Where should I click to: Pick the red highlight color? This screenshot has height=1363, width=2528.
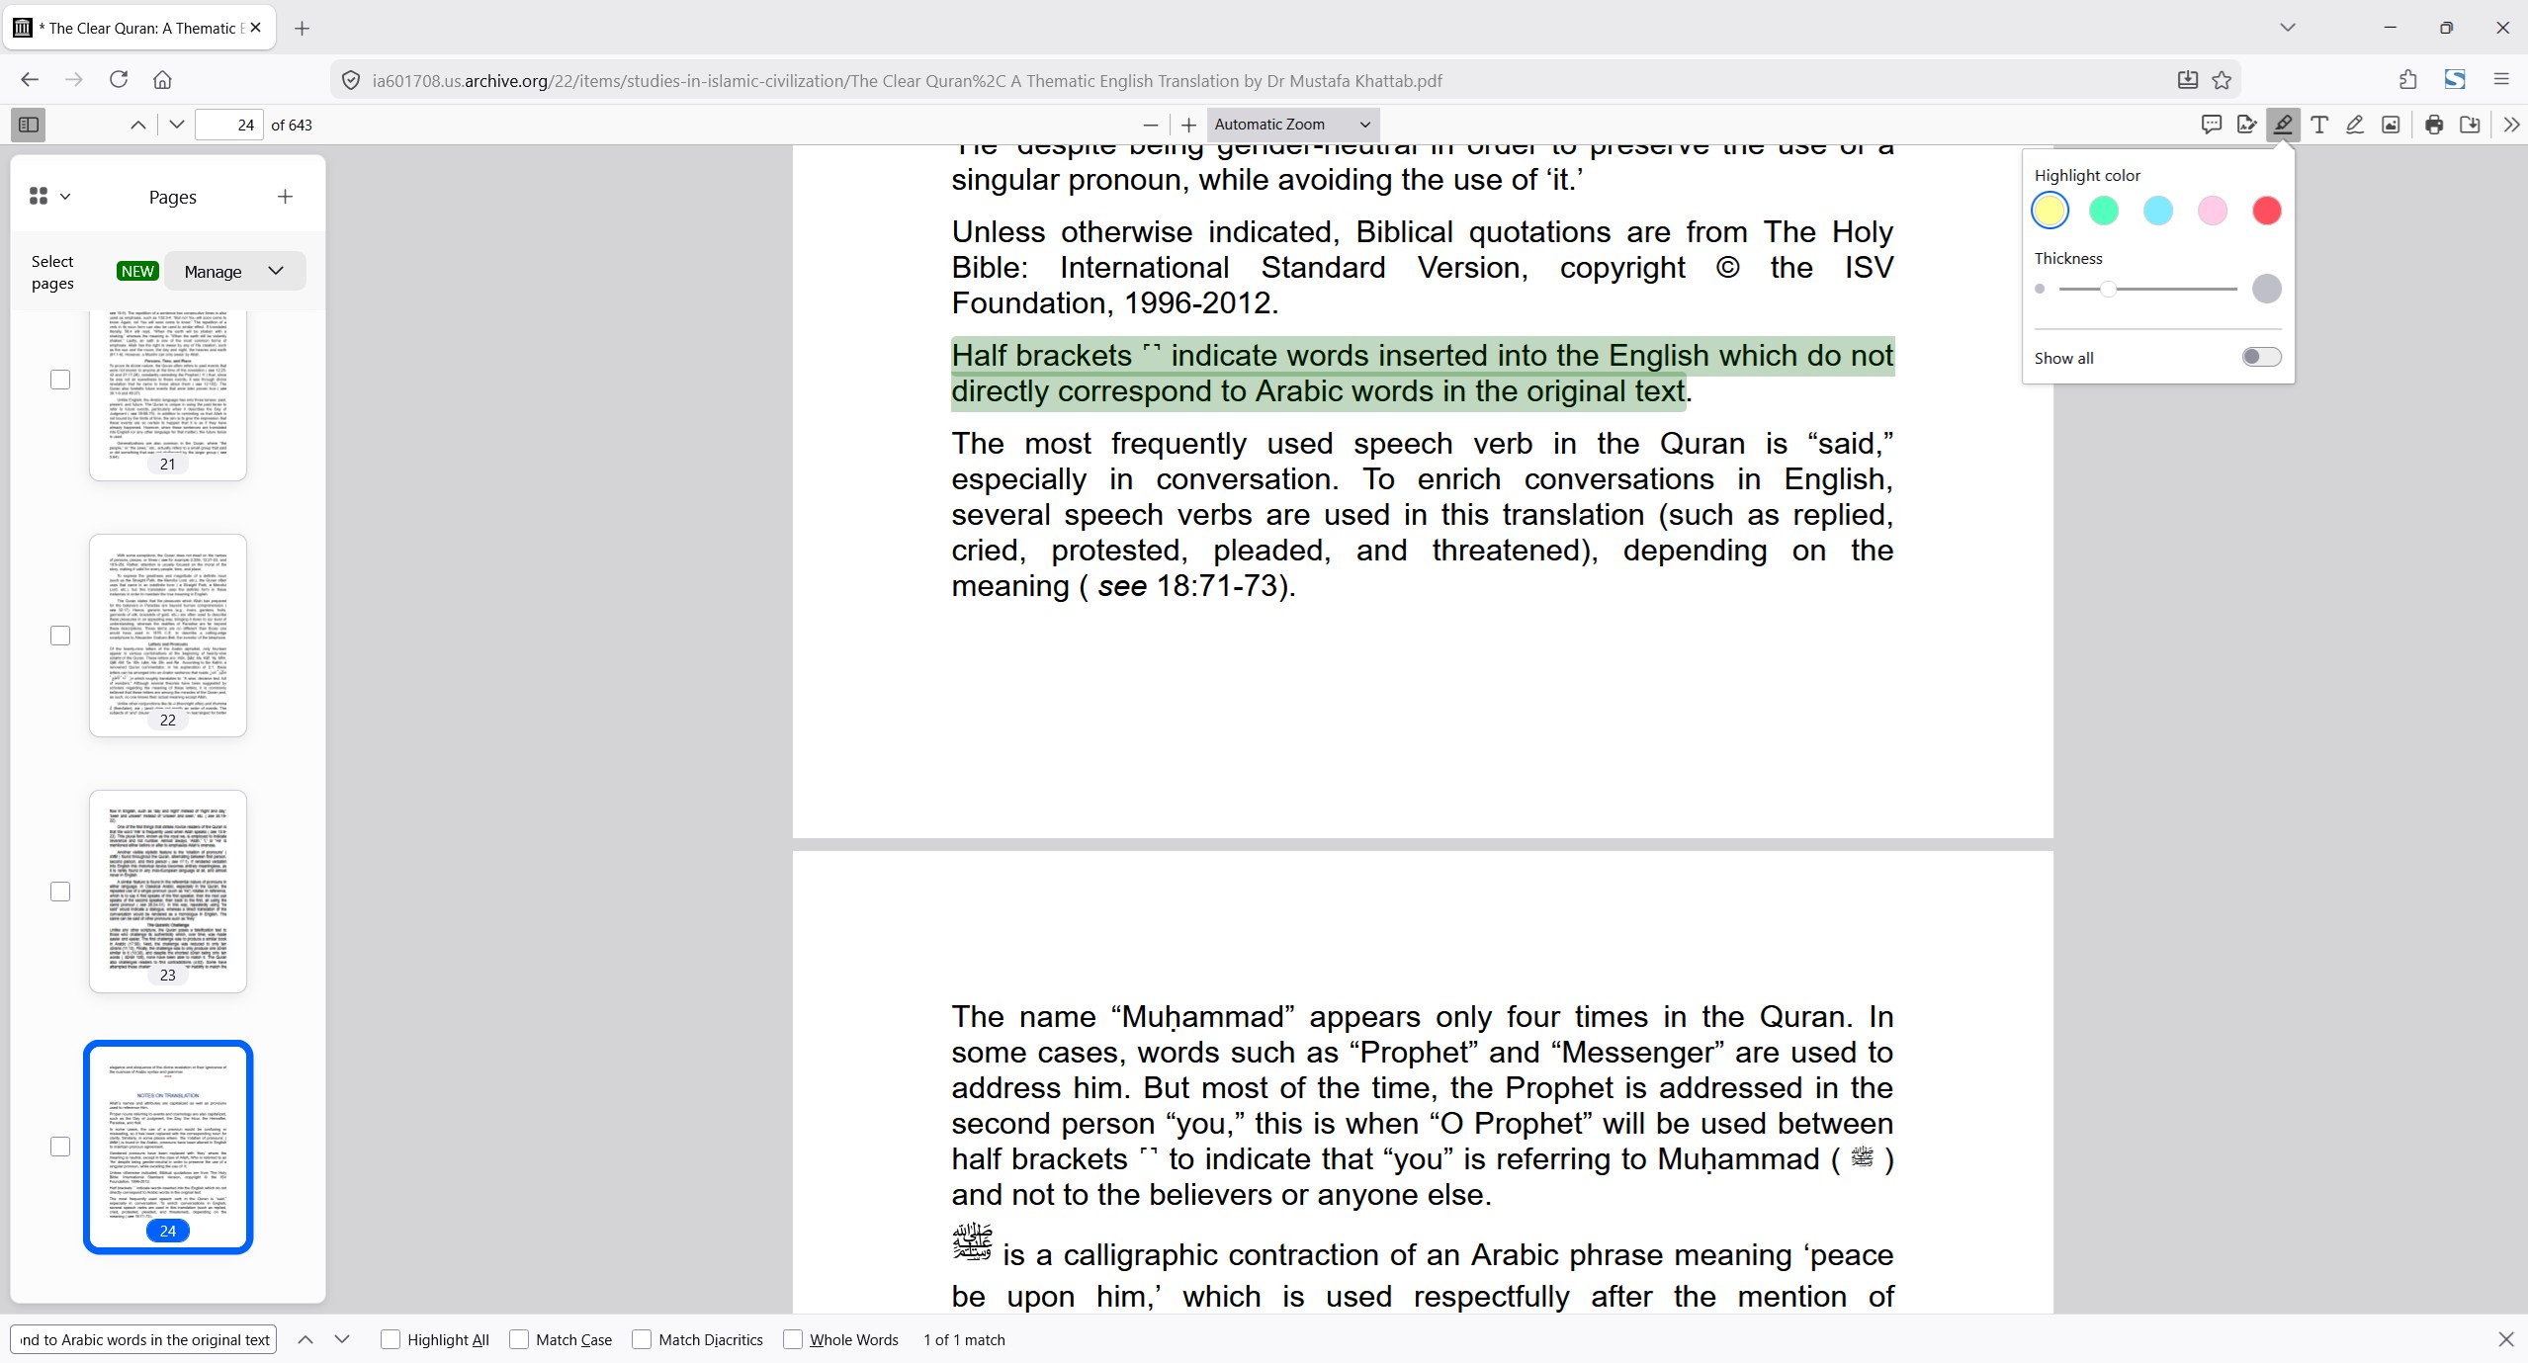[2267, 211]
